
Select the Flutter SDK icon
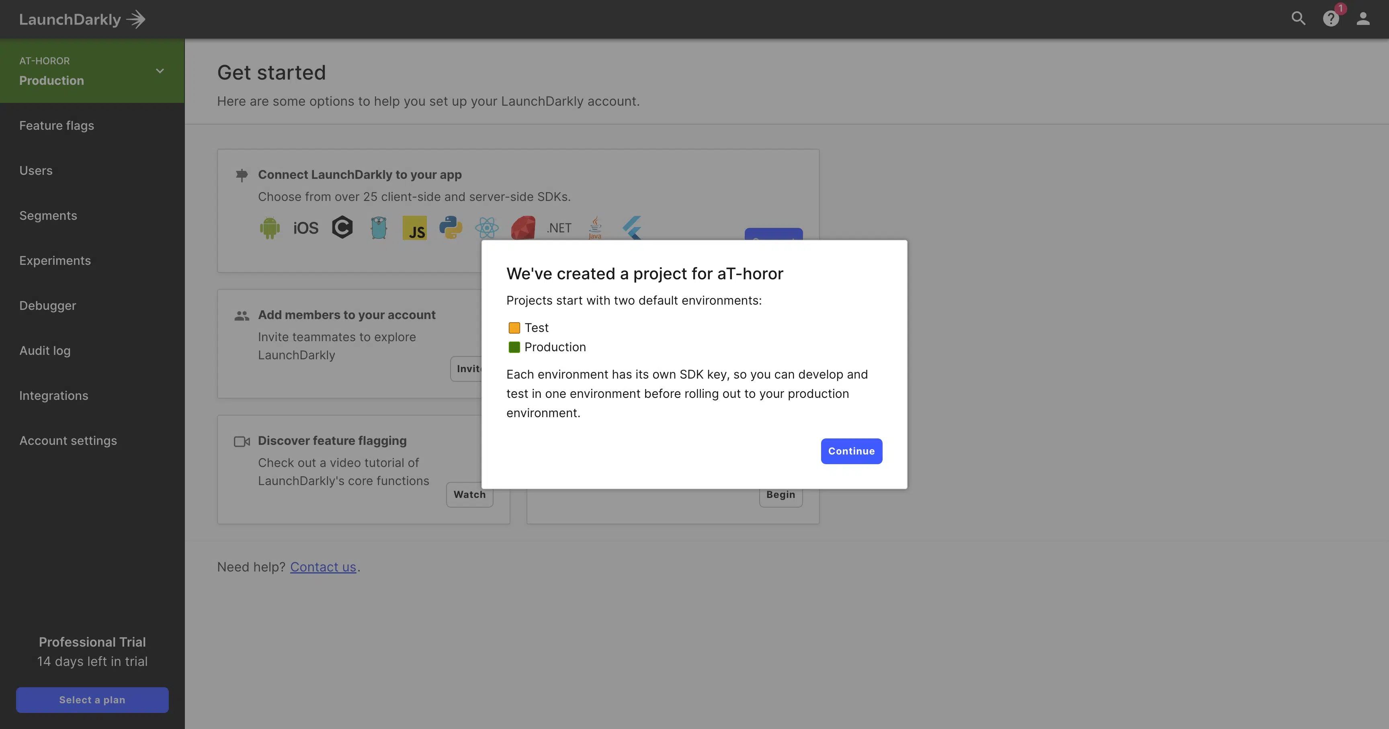tap(631, 227)
